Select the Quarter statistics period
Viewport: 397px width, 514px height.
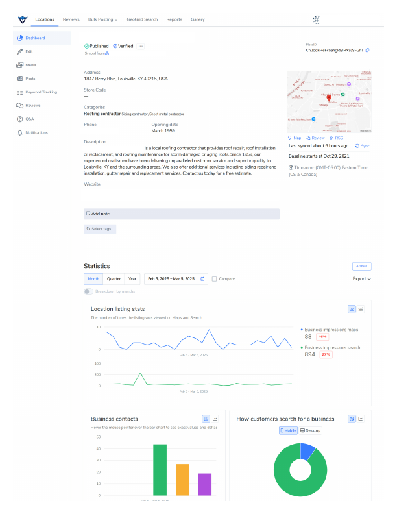(x=114, y=279)
